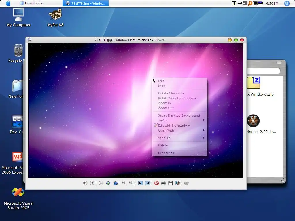This screenshot has width=295, height=221.
Task: Click the Help icon at toolbar's right end
Action: [186, 183]
